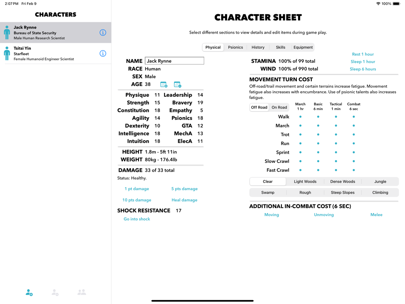Tap the Empathy value 5
The width and height of the screenshot is (405, 304).
pyautogui.click(x=201, y=110)
